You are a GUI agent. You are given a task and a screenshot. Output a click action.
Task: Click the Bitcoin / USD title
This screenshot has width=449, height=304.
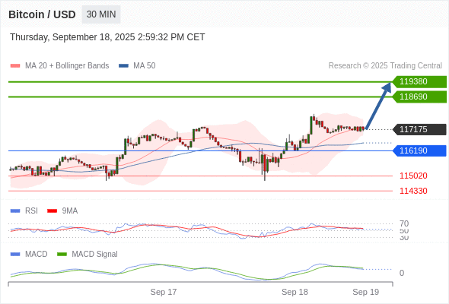(42, 14)
